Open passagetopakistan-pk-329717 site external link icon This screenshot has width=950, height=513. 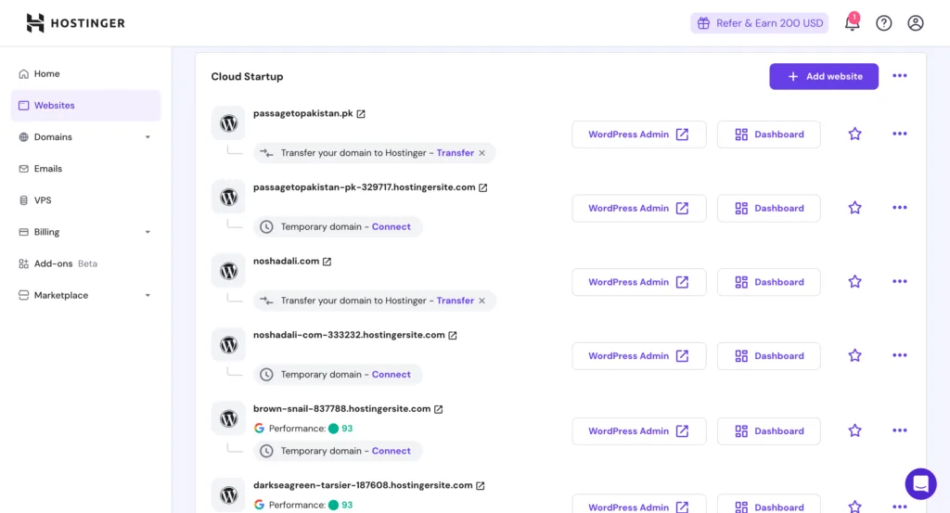click(482, 187)
